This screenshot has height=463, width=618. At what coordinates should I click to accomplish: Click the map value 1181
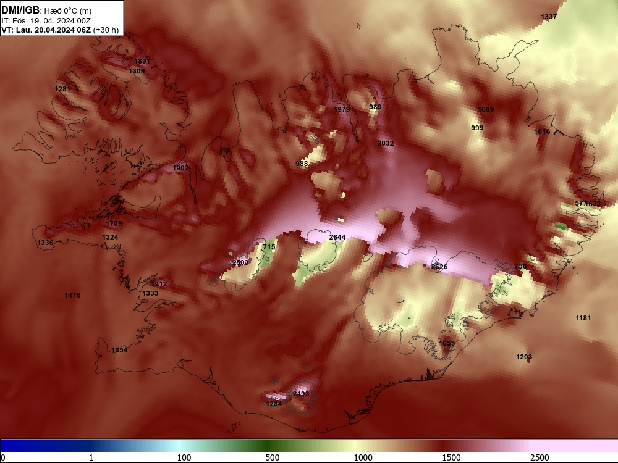[x=583, y=318]
